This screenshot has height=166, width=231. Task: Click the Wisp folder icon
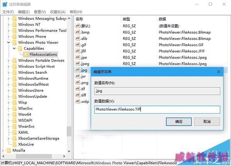pyautogui.click(x=15, y=102)
